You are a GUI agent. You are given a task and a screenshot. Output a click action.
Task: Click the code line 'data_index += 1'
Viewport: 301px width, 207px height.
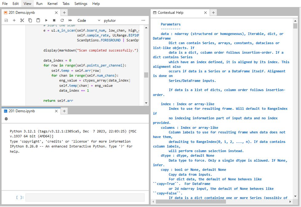coord(74,90)
